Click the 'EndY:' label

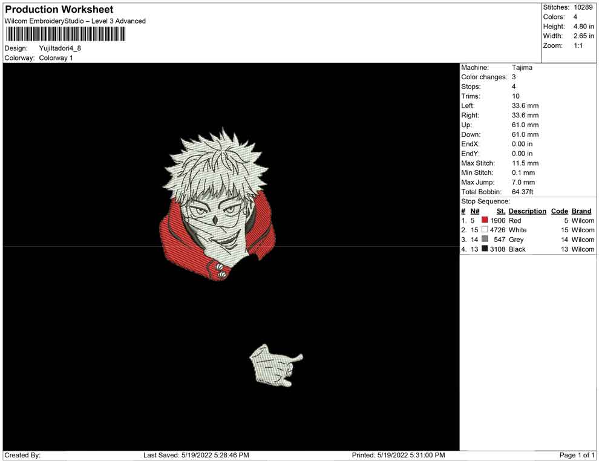[470, 154]
